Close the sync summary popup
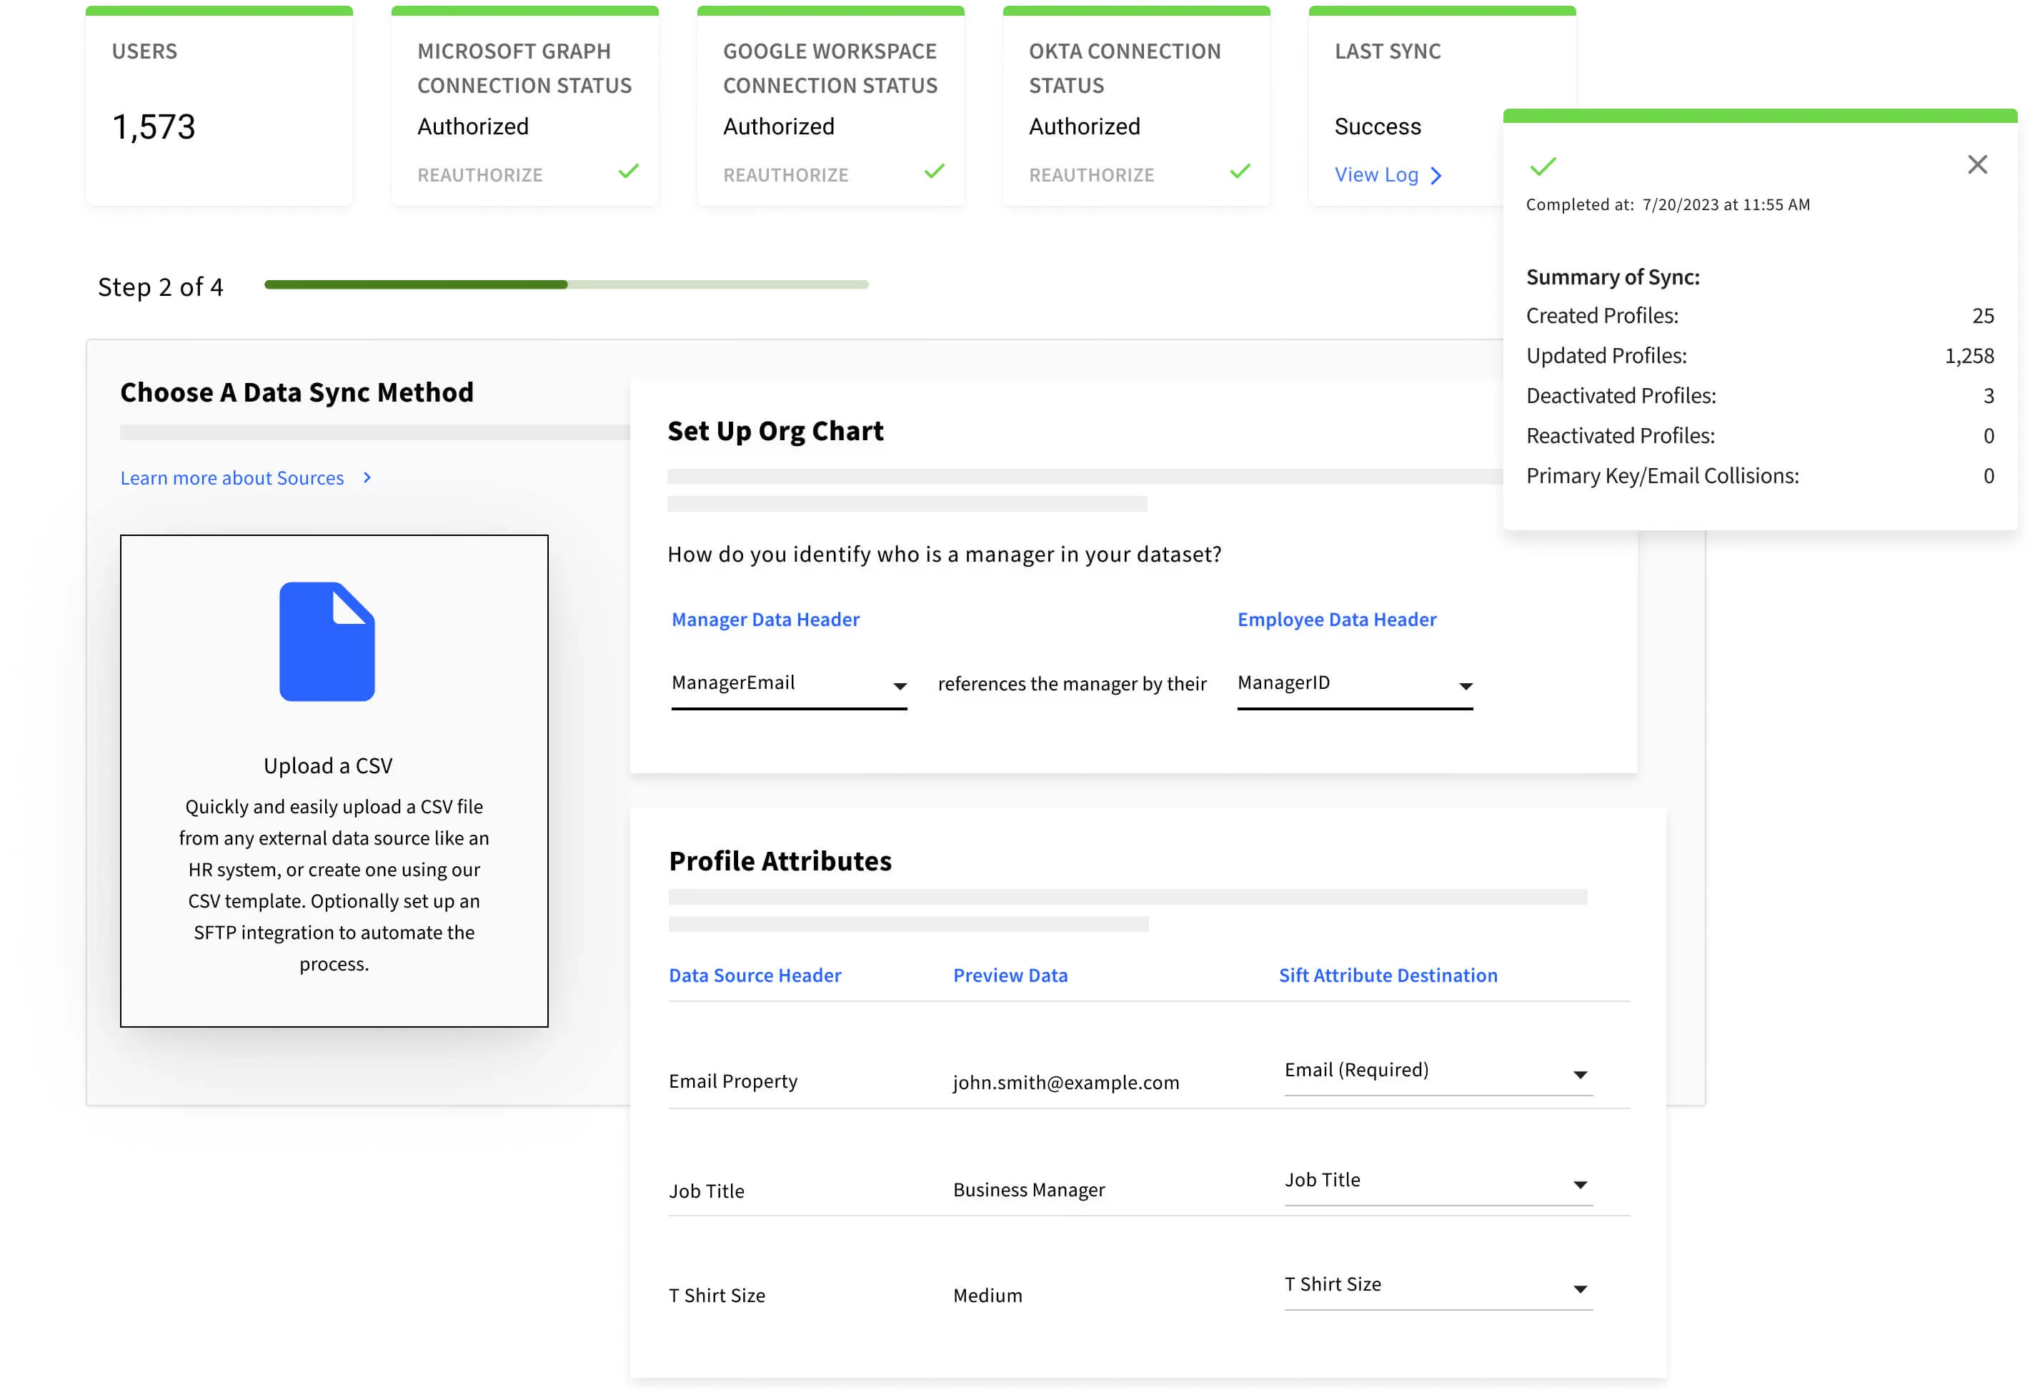 click(x=1976, y=164)
